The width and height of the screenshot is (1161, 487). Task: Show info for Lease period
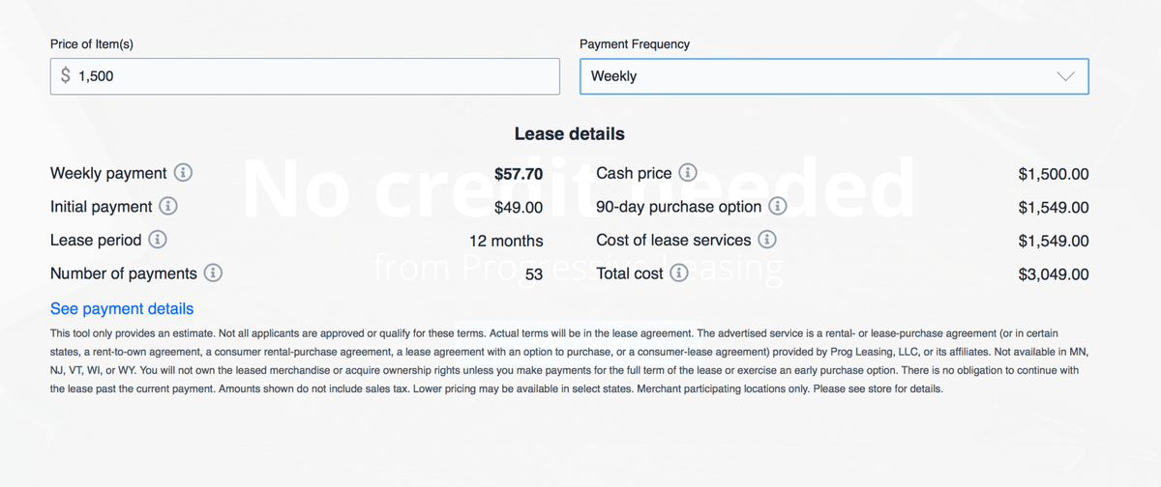tap(157, 240)
